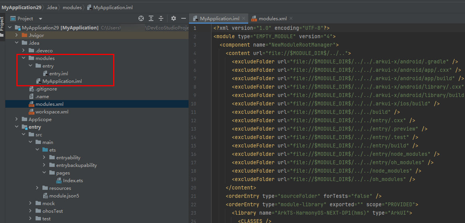
Task: Click the ets source folder icon
Action: [45, 150]
